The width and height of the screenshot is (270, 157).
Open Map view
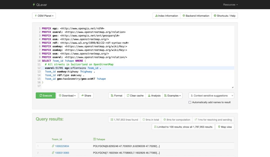[225, 127]
